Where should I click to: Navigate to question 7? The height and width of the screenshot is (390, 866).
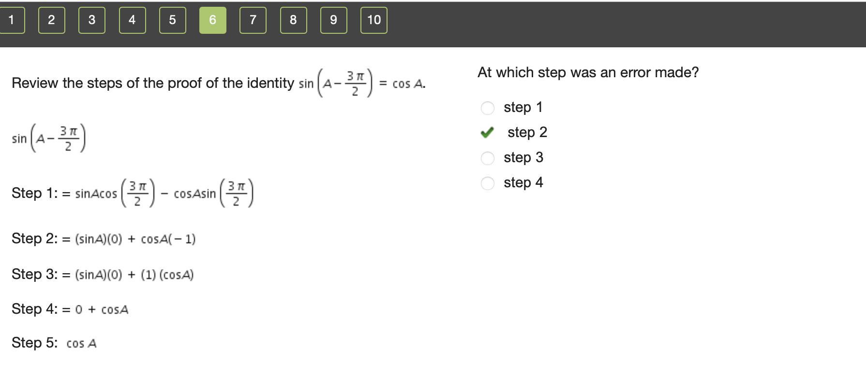[253, 20]
